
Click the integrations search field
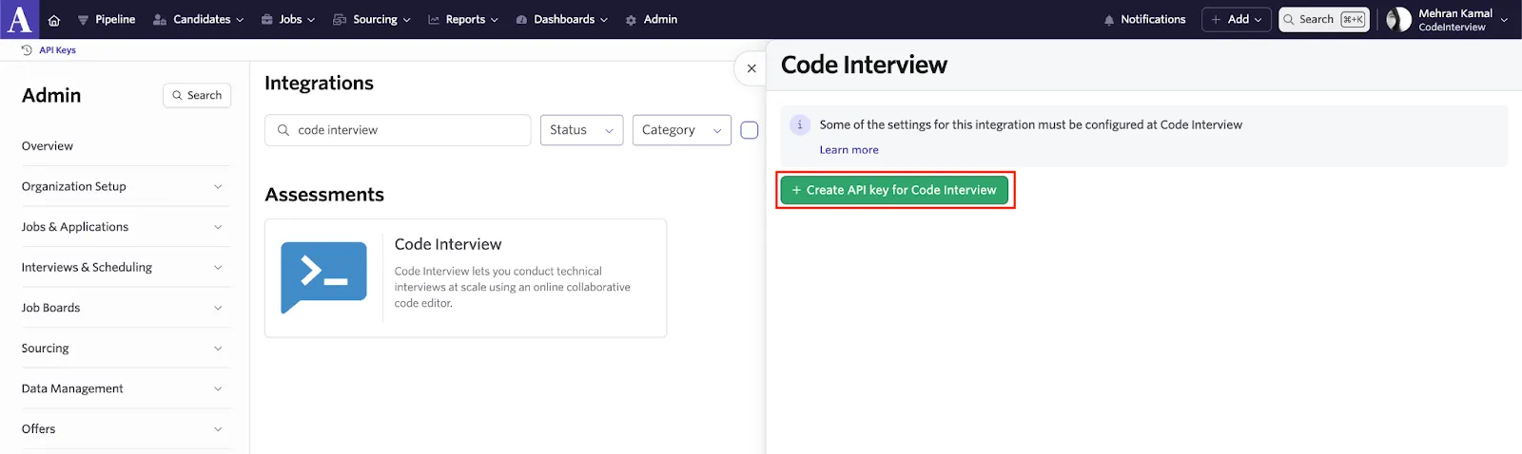click(398, 130)
